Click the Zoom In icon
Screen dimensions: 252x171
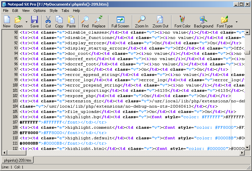(x=142, y=22)
